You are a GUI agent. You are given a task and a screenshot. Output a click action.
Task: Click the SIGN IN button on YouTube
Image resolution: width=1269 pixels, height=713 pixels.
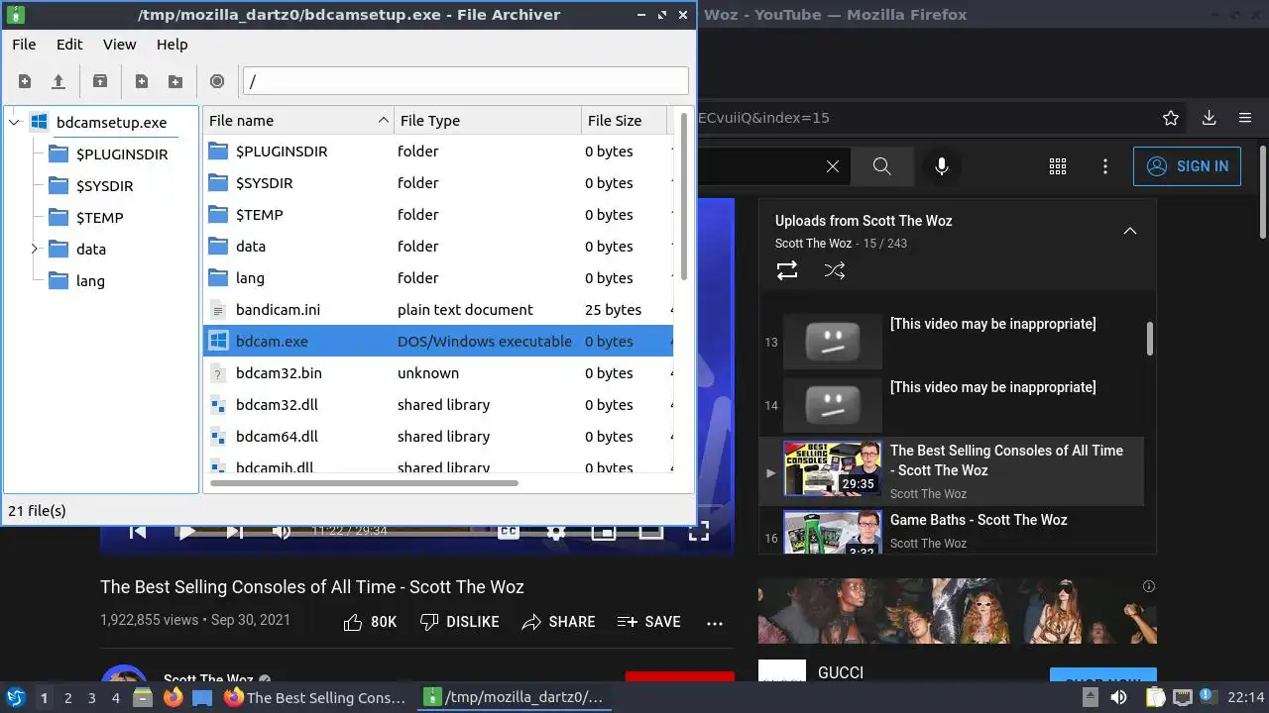pyautogui.click(x=1187, y=166)
